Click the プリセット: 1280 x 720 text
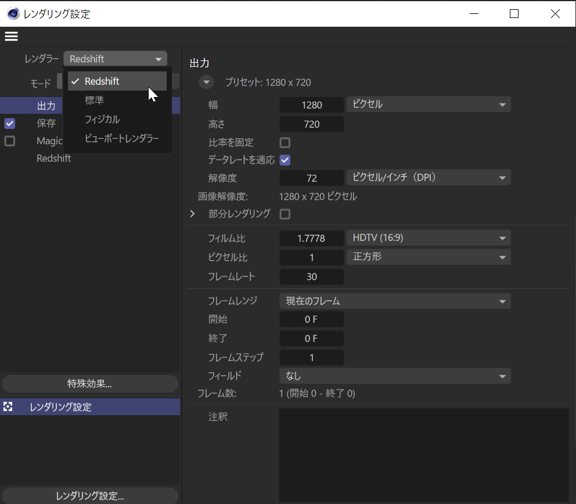This screenshot has height=504, width=576. [268, 82]
